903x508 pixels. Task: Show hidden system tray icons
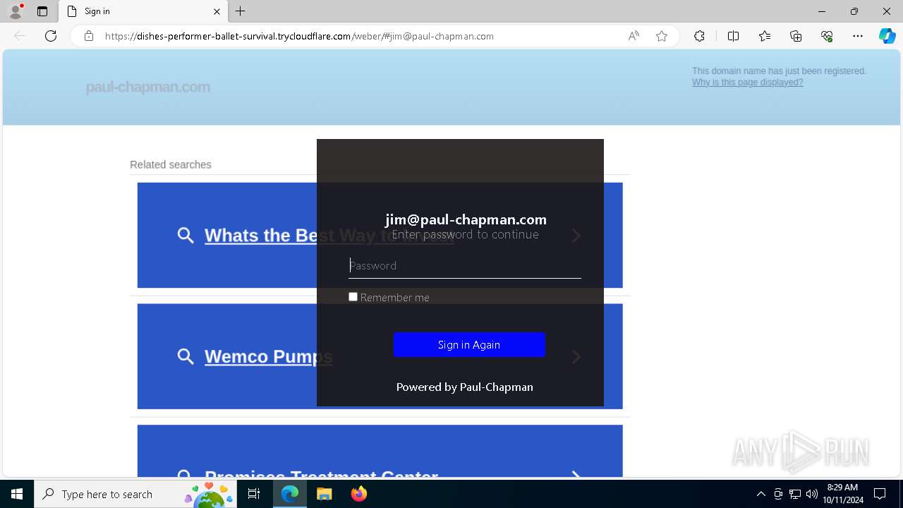[760, 494]
